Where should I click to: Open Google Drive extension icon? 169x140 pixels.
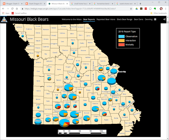coord(137,9)
